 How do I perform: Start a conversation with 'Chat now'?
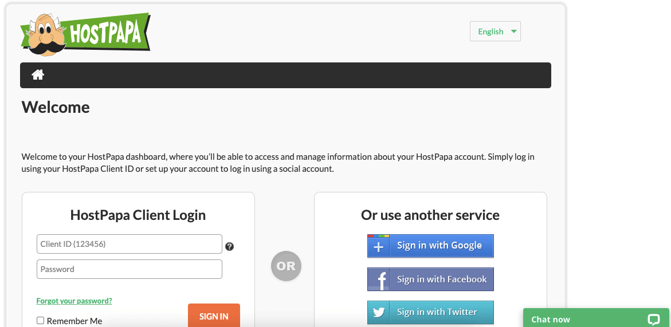click(551, 320)
